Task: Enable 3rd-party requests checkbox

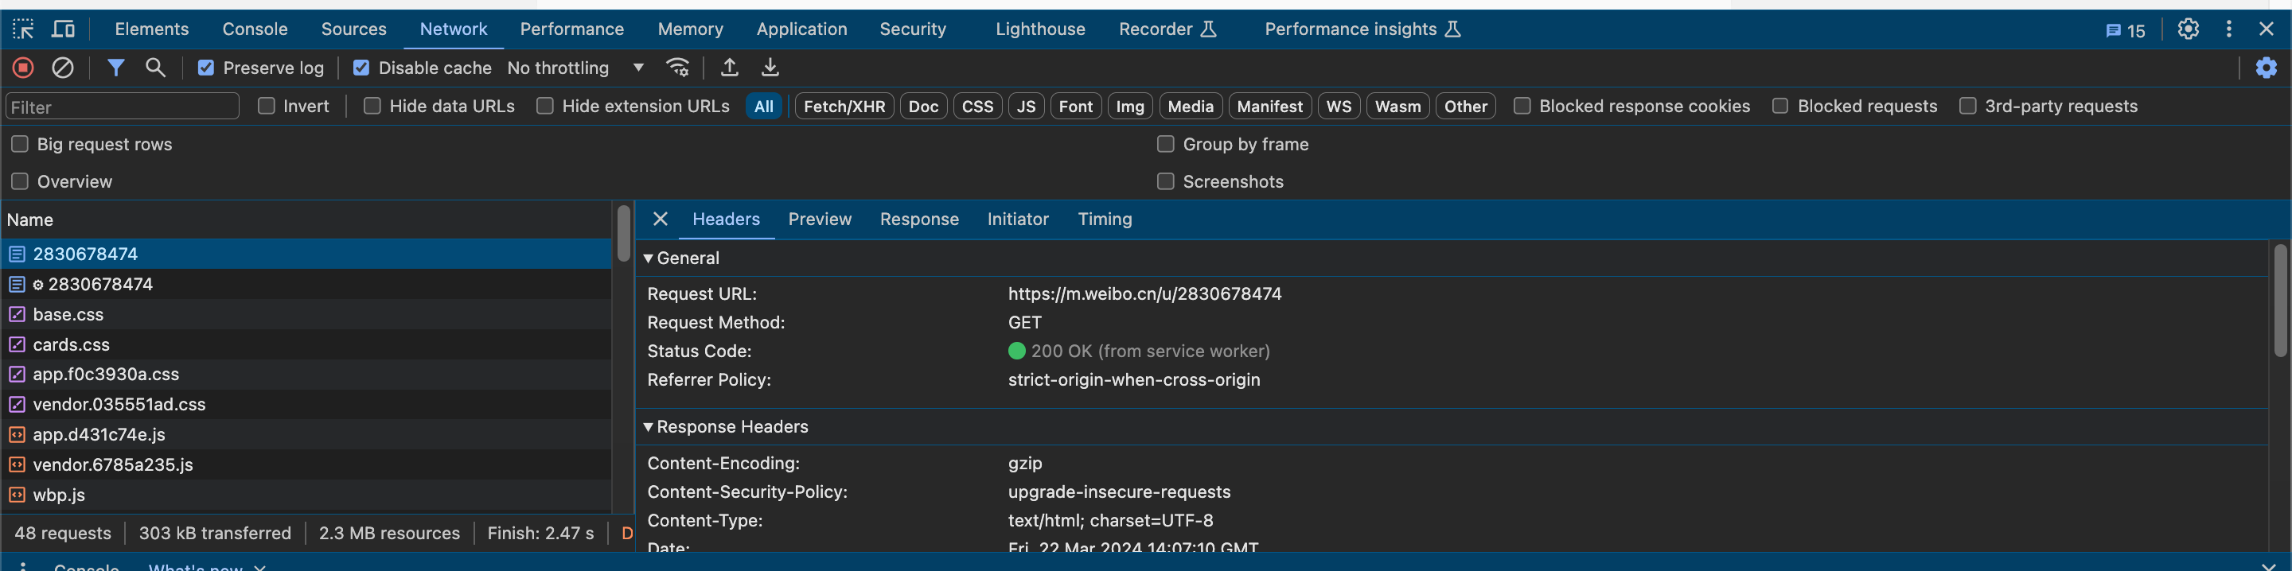Action: tap(1967, 106)
